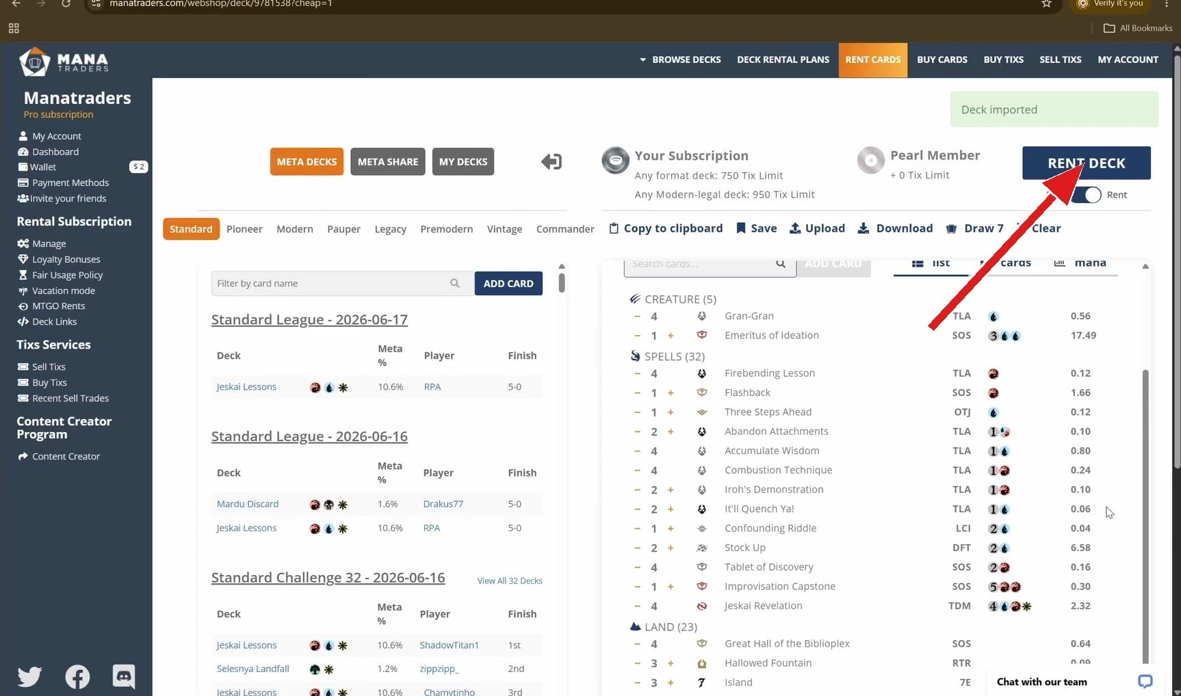Open the Discord icon link
This screenshot has height=696, width=1181.
[124, 676]
